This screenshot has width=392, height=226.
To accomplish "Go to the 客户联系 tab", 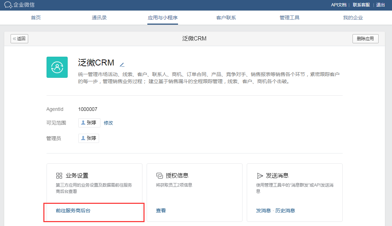I will pyautogui.click(x=226, y=18).
